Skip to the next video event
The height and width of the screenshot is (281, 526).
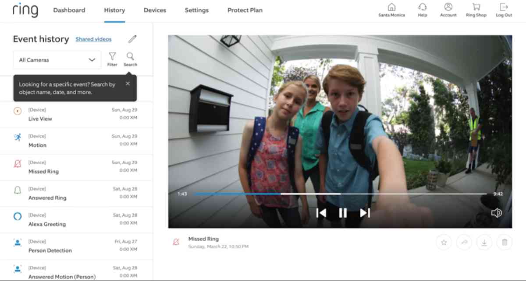pyautogui.click(x=365, y=213)
